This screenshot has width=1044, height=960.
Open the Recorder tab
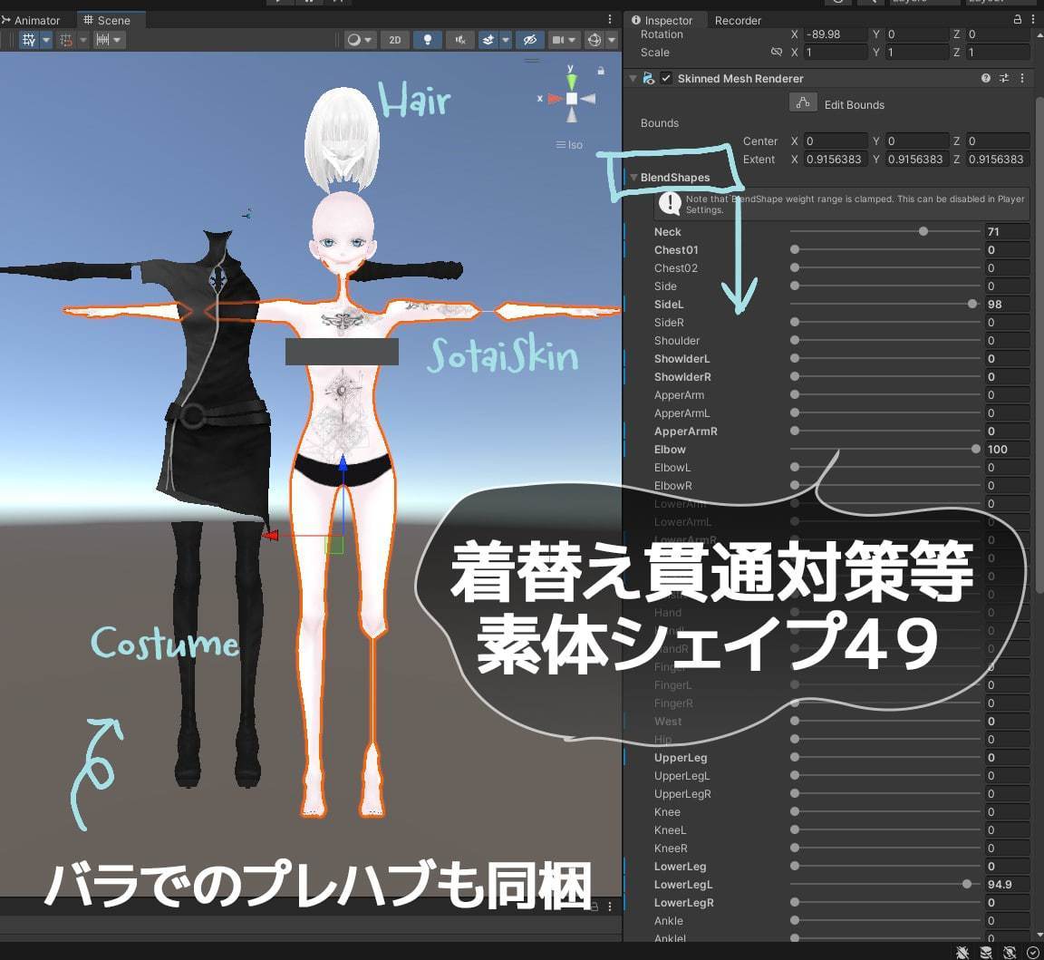738,19
